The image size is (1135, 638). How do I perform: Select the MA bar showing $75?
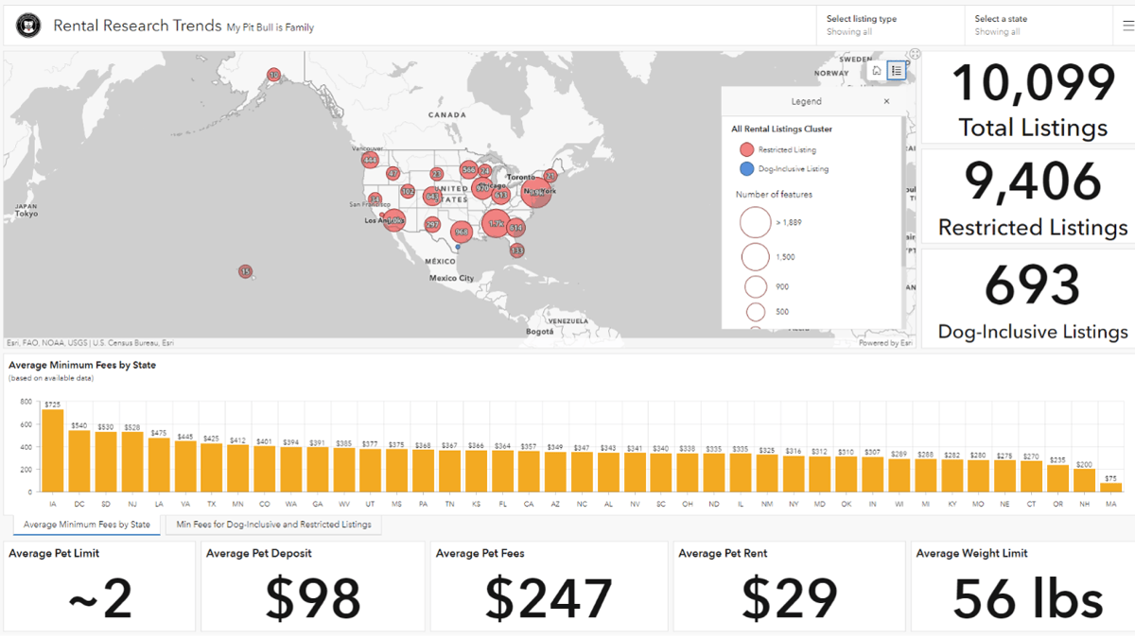point(1110,487)
